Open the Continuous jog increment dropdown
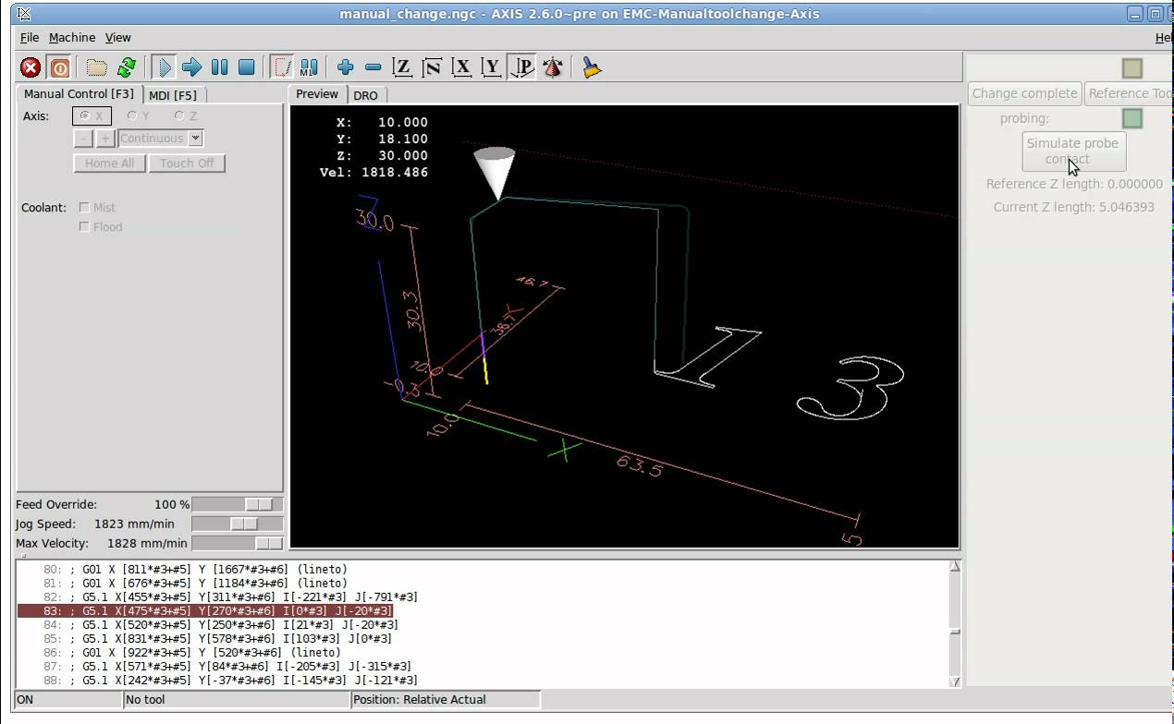Image resolution: width=1174 pixels, height=724 pixels. coord(195,139)
